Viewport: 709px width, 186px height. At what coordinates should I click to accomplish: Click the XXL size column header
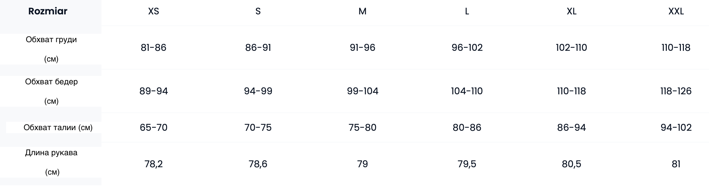pyautogui.click(x=676, y=11)
